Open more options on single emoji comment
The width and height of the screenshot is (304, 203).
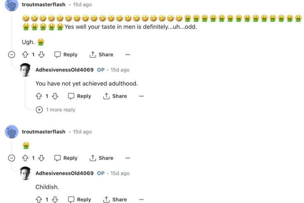coord(127,158)
